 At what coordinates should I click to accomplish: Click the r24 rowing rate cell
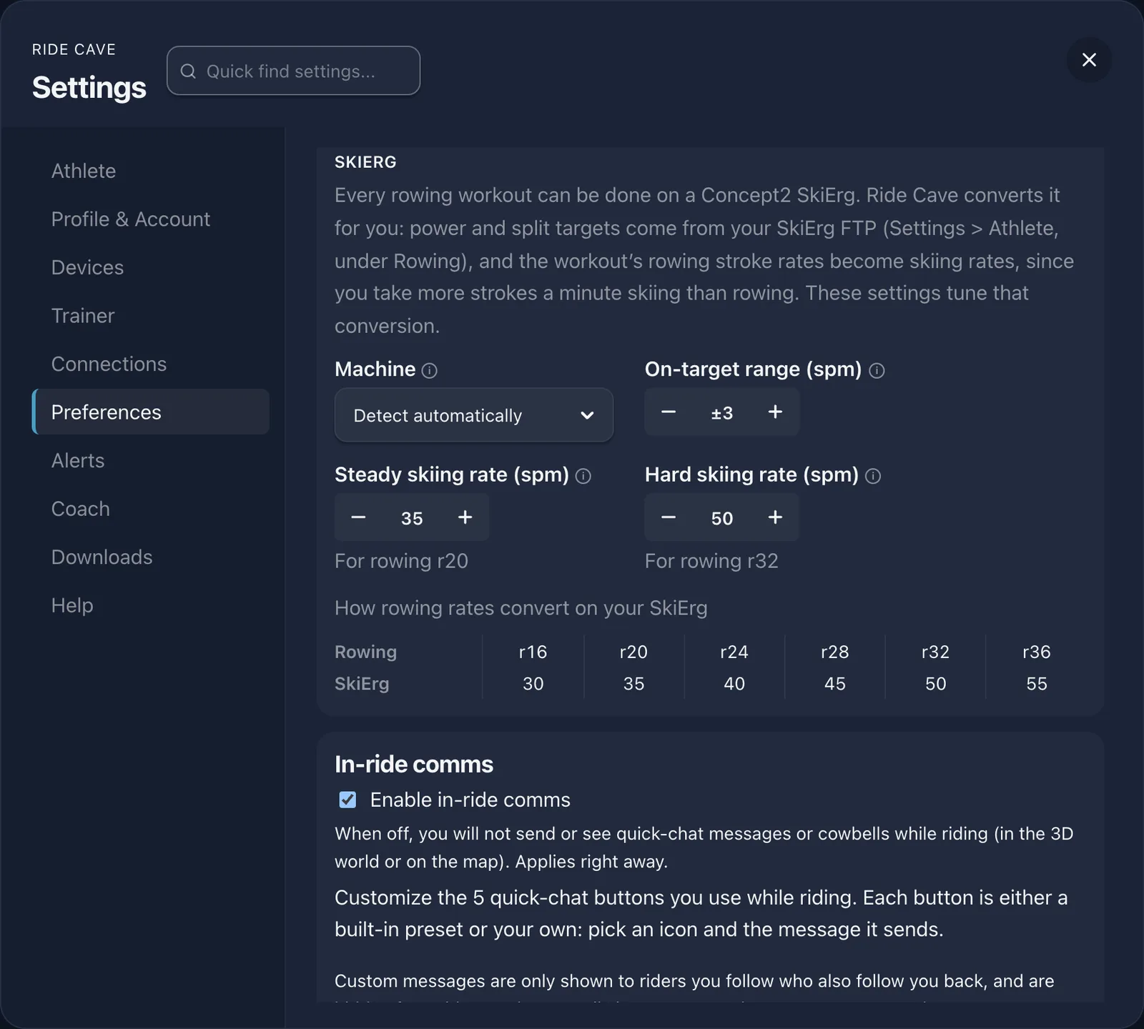click(734, 652)
